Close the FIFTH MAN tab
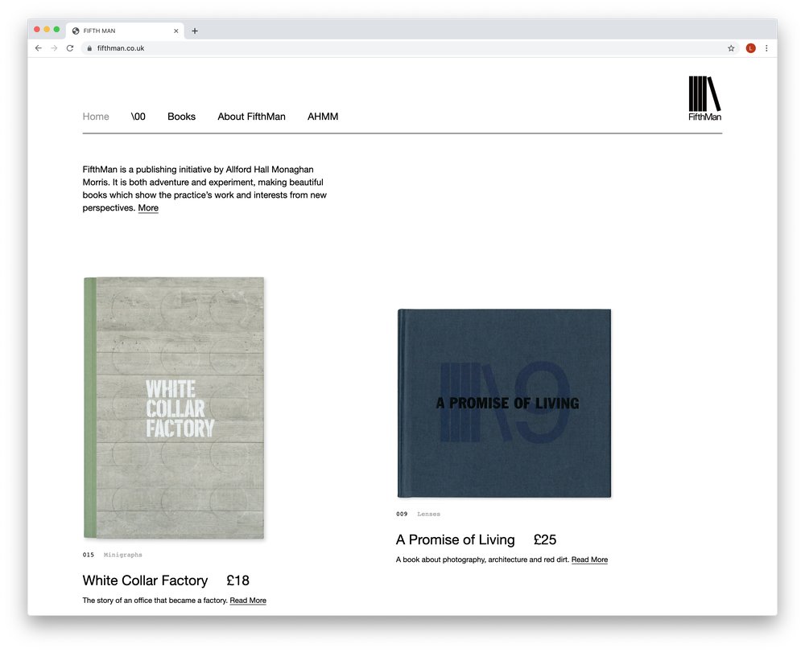 (x=176, y=31)
